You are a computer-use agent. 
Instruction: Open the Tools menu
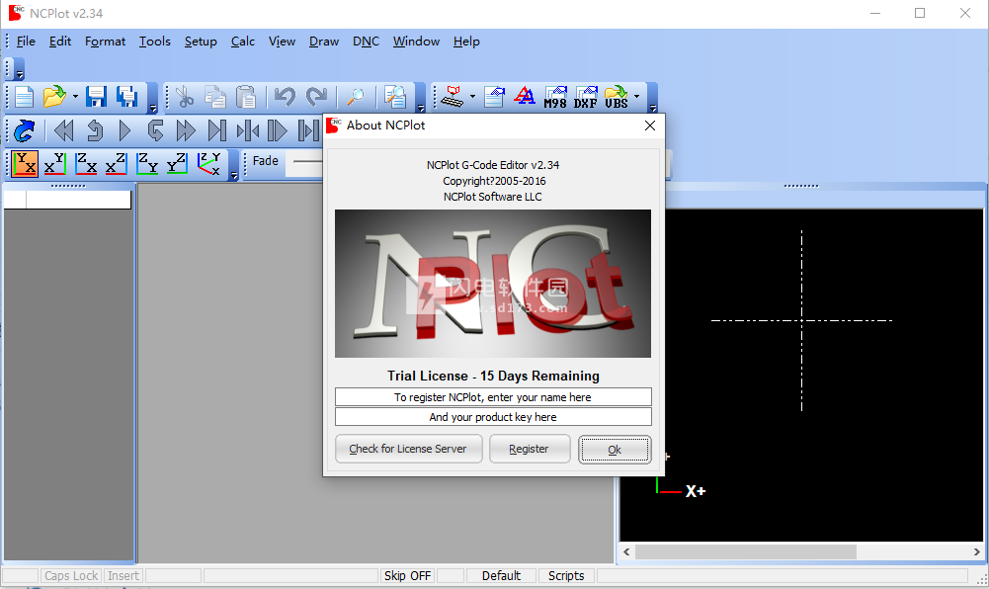point(154,42)
